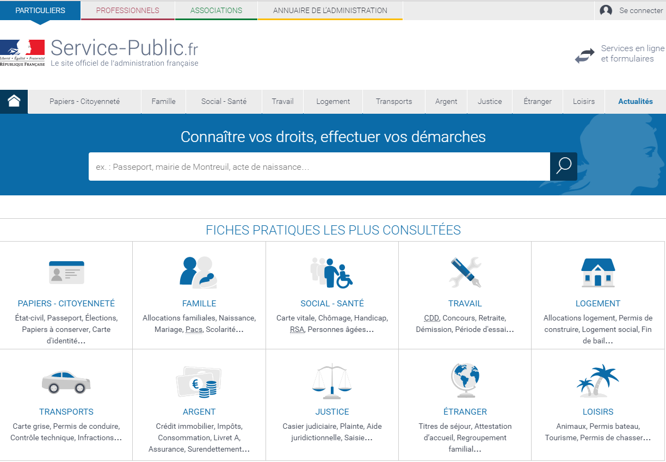This screenshot has height=462, width=666.
Task: Click the arrows icon for Services en ligne
Action: pos(585,55)
